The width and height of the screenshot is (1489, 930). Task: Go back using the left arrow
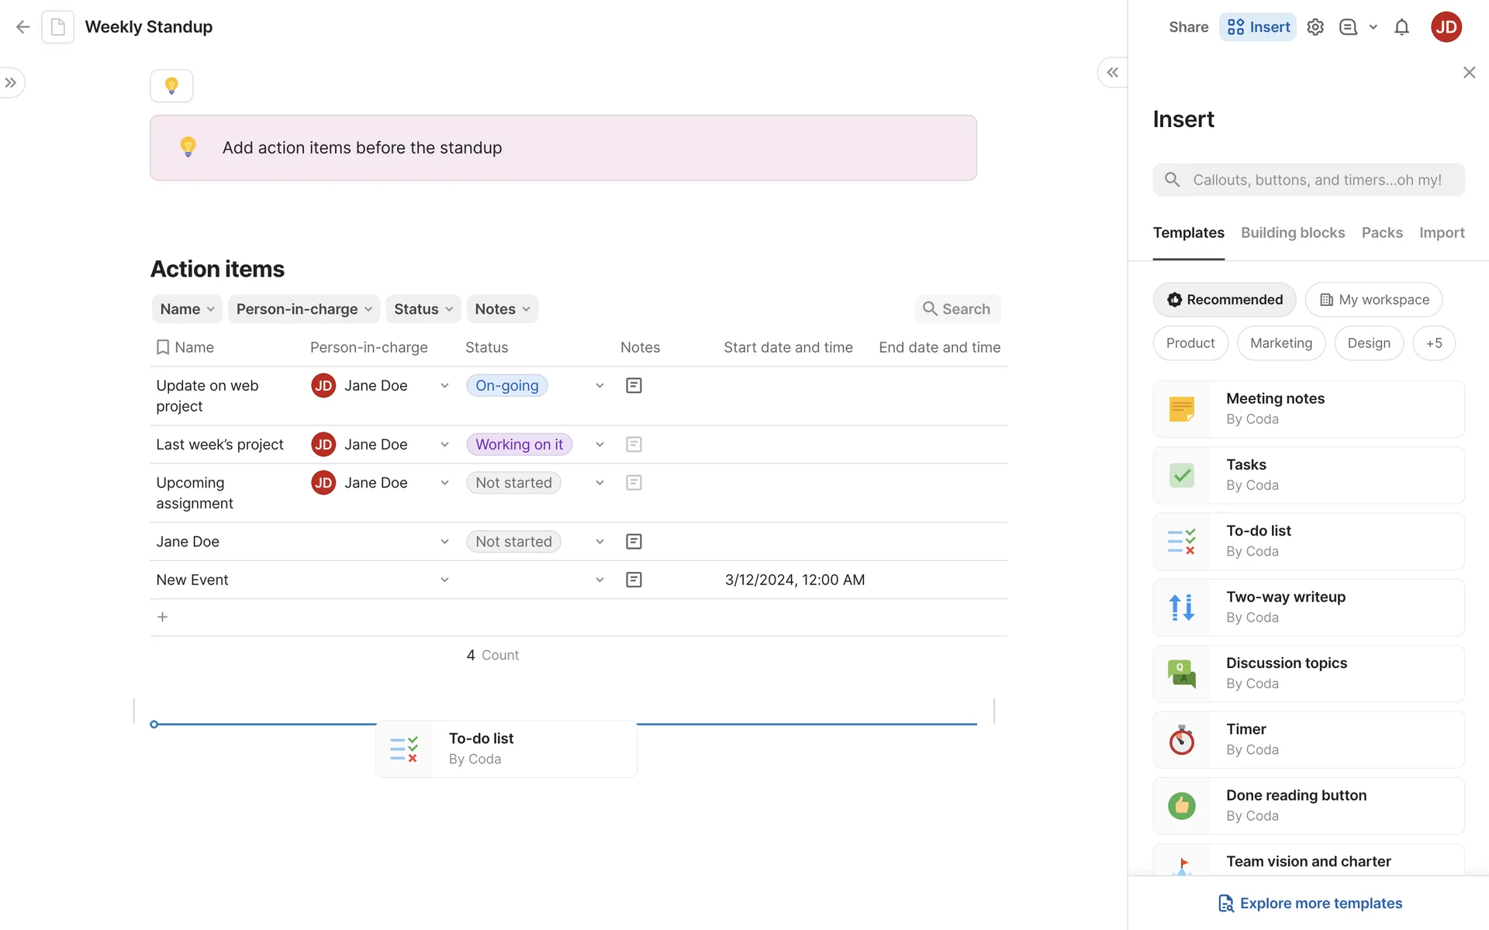point(22,27)
